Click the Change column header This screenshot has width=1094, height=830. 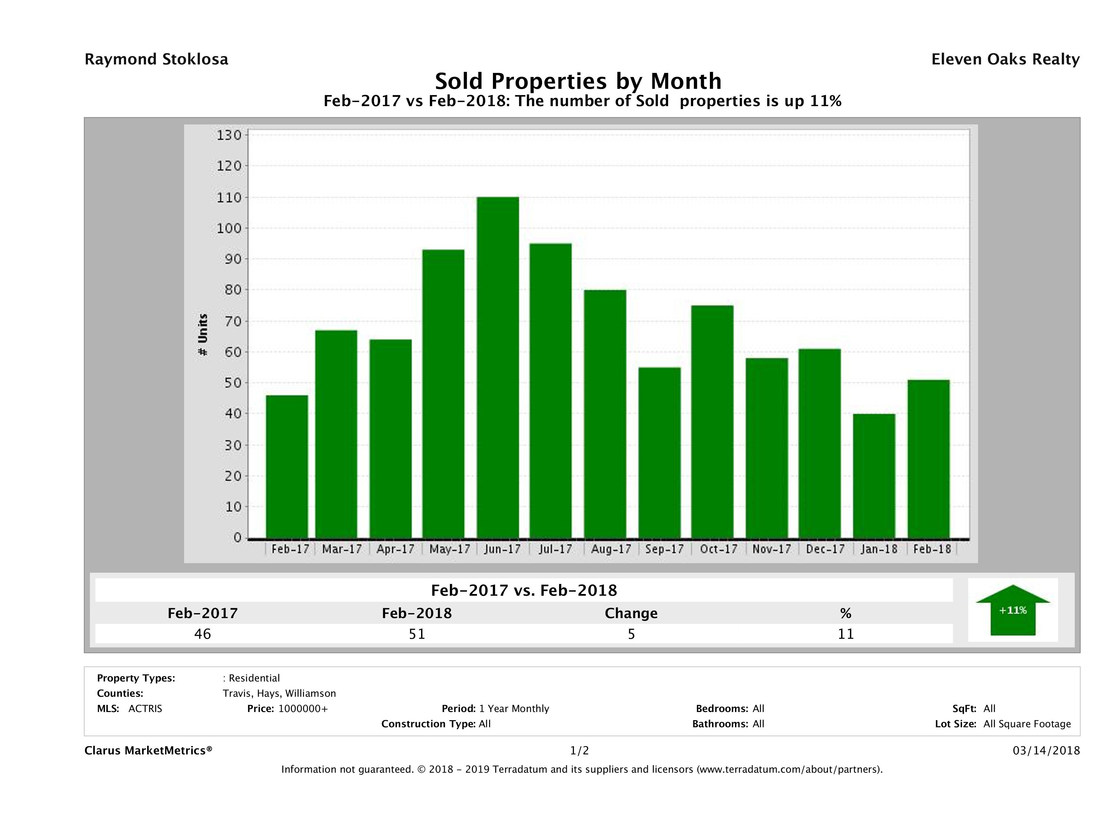pos(631,613)
